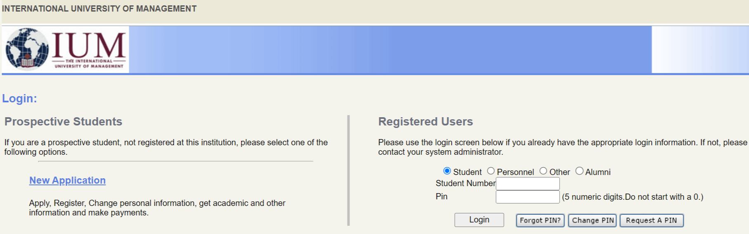Click the Registered Users heading
Image resolution: width=749 pixels, height=234 pixels.
pos(425,122)
